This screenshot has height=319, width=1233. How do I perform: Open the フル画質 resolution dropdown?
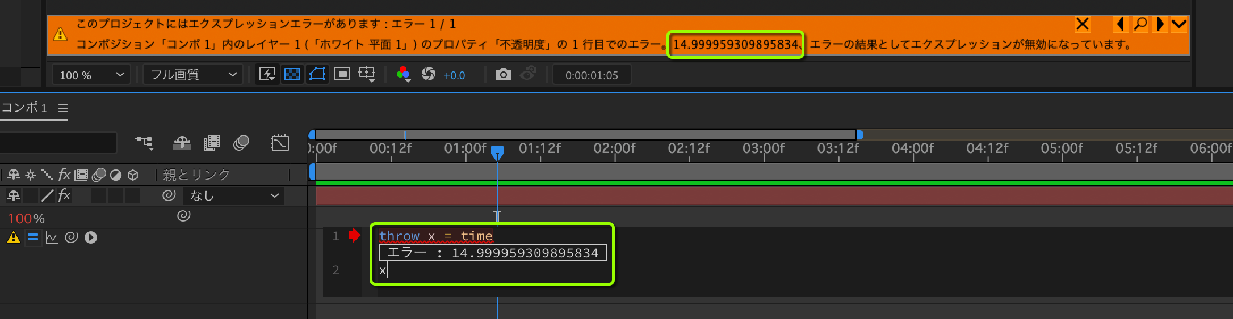pos(193,75)
